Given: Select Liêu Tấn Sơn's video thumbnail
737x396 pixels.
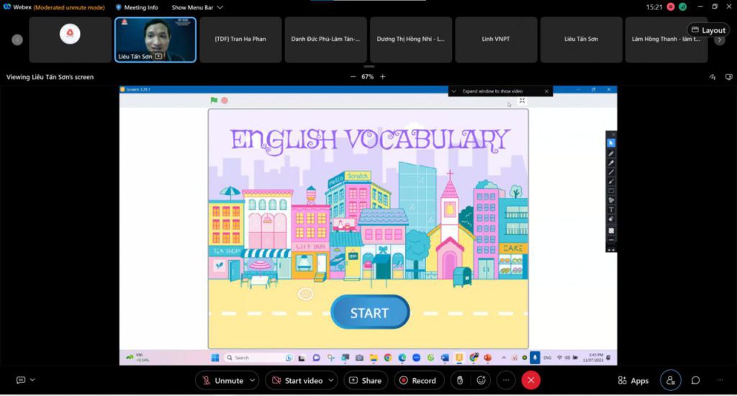Looking at the screenshot, I should [155, 40].
